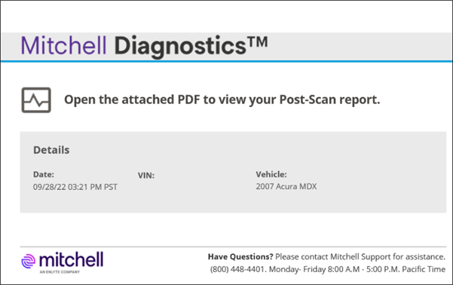Screen dimensions: 453x285
Task: Click the VIN label
Action: [x=146, y=176]
